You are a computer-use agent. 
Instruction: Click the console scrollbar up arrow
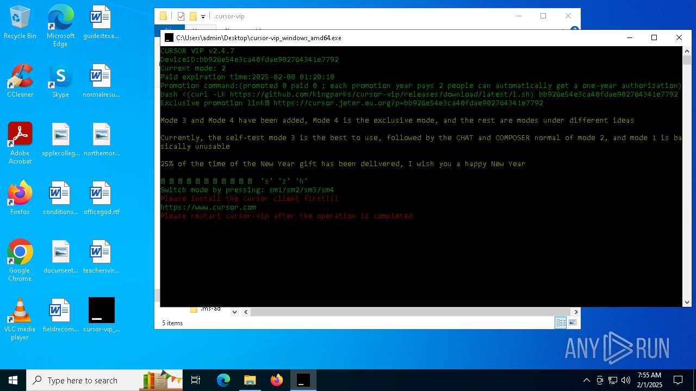(x=687, y=51)
